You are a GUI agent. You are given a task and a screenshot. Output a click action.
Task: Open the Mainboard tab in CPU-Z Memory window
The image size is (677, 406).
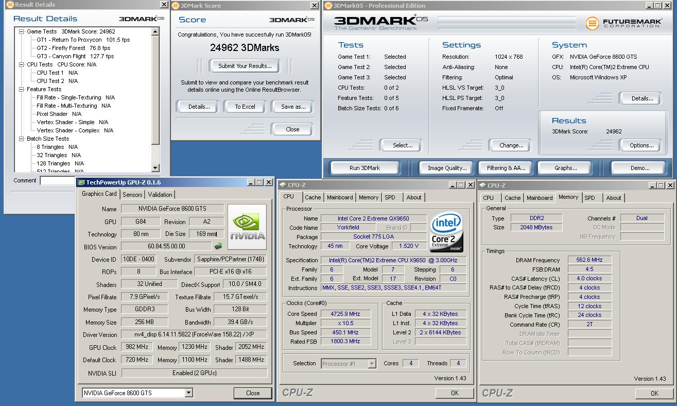(x=540, y=198)
